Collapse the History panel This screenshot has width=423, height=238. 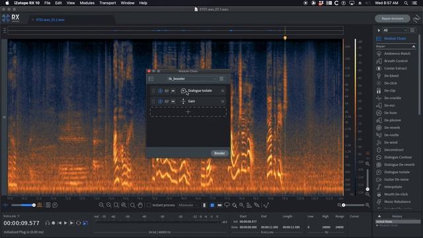click(379, 216)
